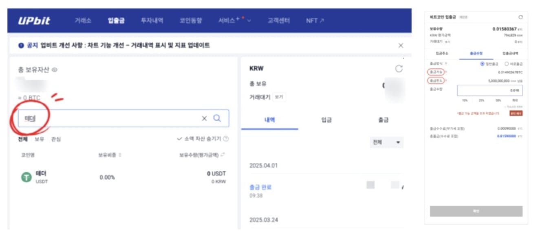538x236 pixels.
Task: Refresh the 비트코인 입출금 panel
Action: click(x=520, y=17)
